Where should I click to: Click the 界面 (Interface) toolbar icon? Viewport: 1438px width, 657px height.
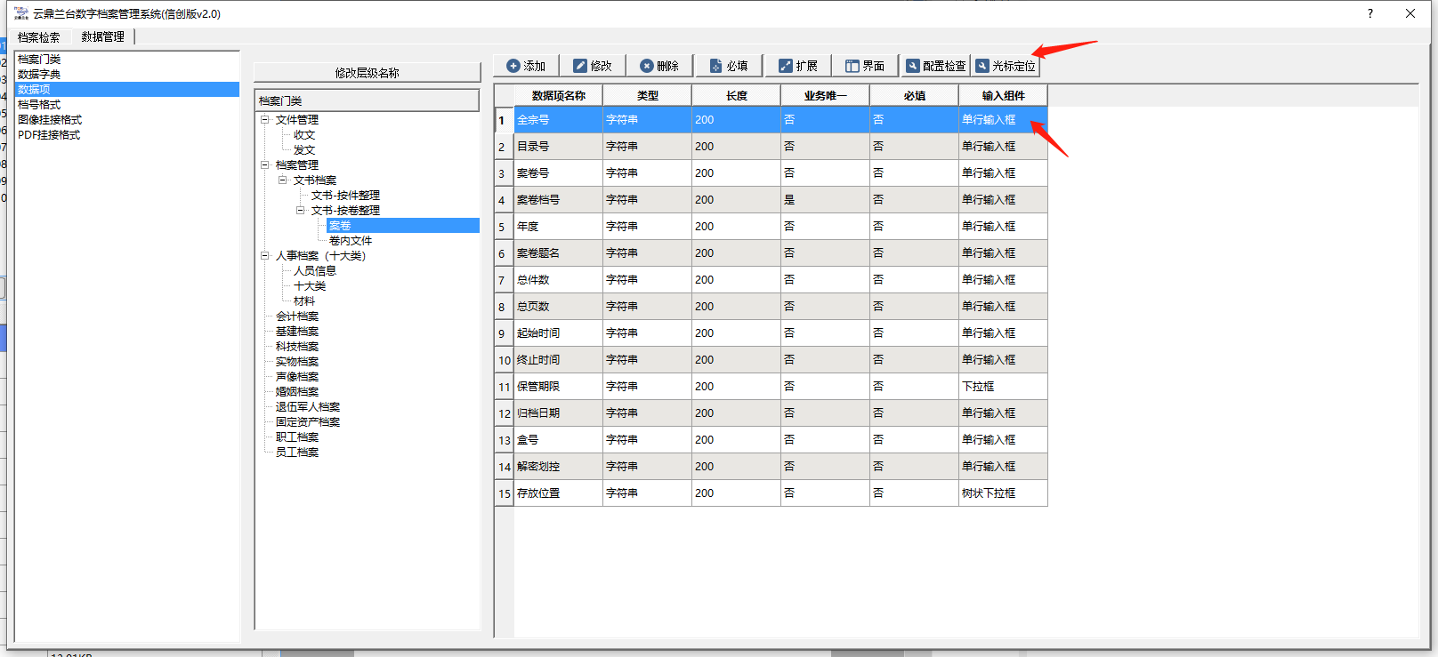coord(852,66)
